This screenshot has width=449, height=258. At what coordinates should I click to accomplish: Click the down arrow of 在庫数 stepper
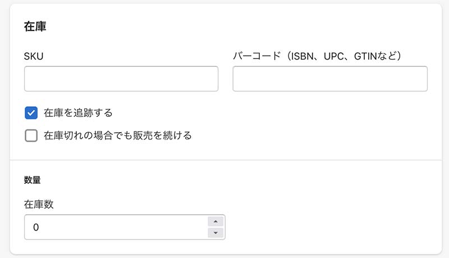tap(216, 233)
